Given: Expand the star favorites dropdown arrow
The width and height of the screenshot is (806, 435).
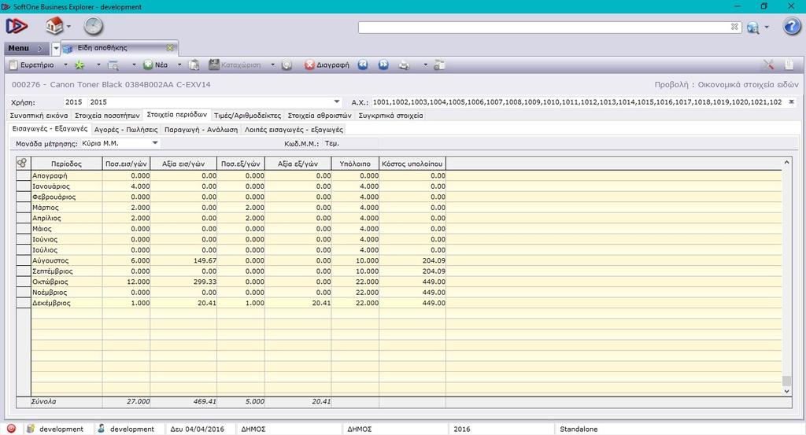Looking at the screenshot, I should [x=98, y=65].
